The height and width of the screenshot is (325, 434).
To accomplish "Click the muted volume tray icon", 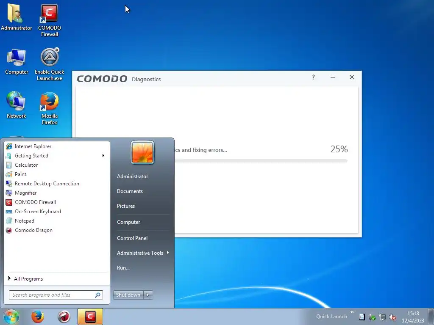I will (x=392, y=317).
